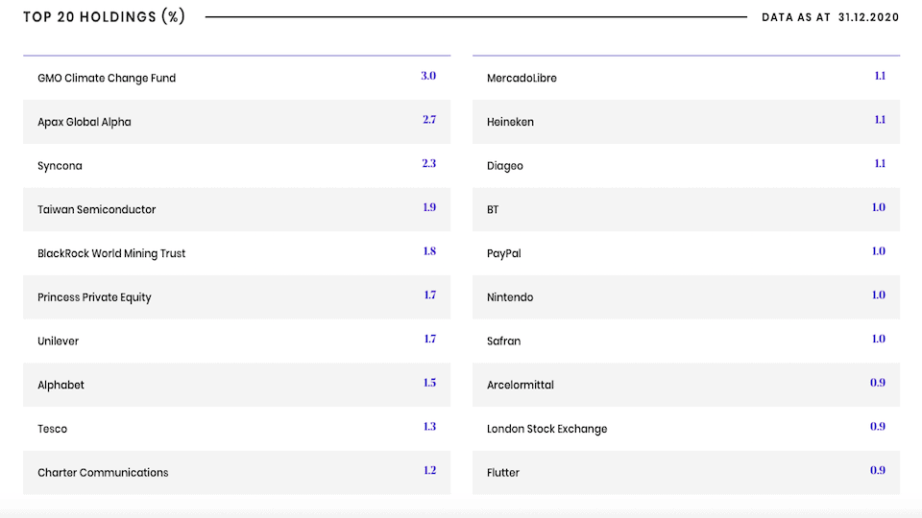Click the Unilever holding
Image resolution: width=922 pixels, height=518 pixels.
pos(58,341)
